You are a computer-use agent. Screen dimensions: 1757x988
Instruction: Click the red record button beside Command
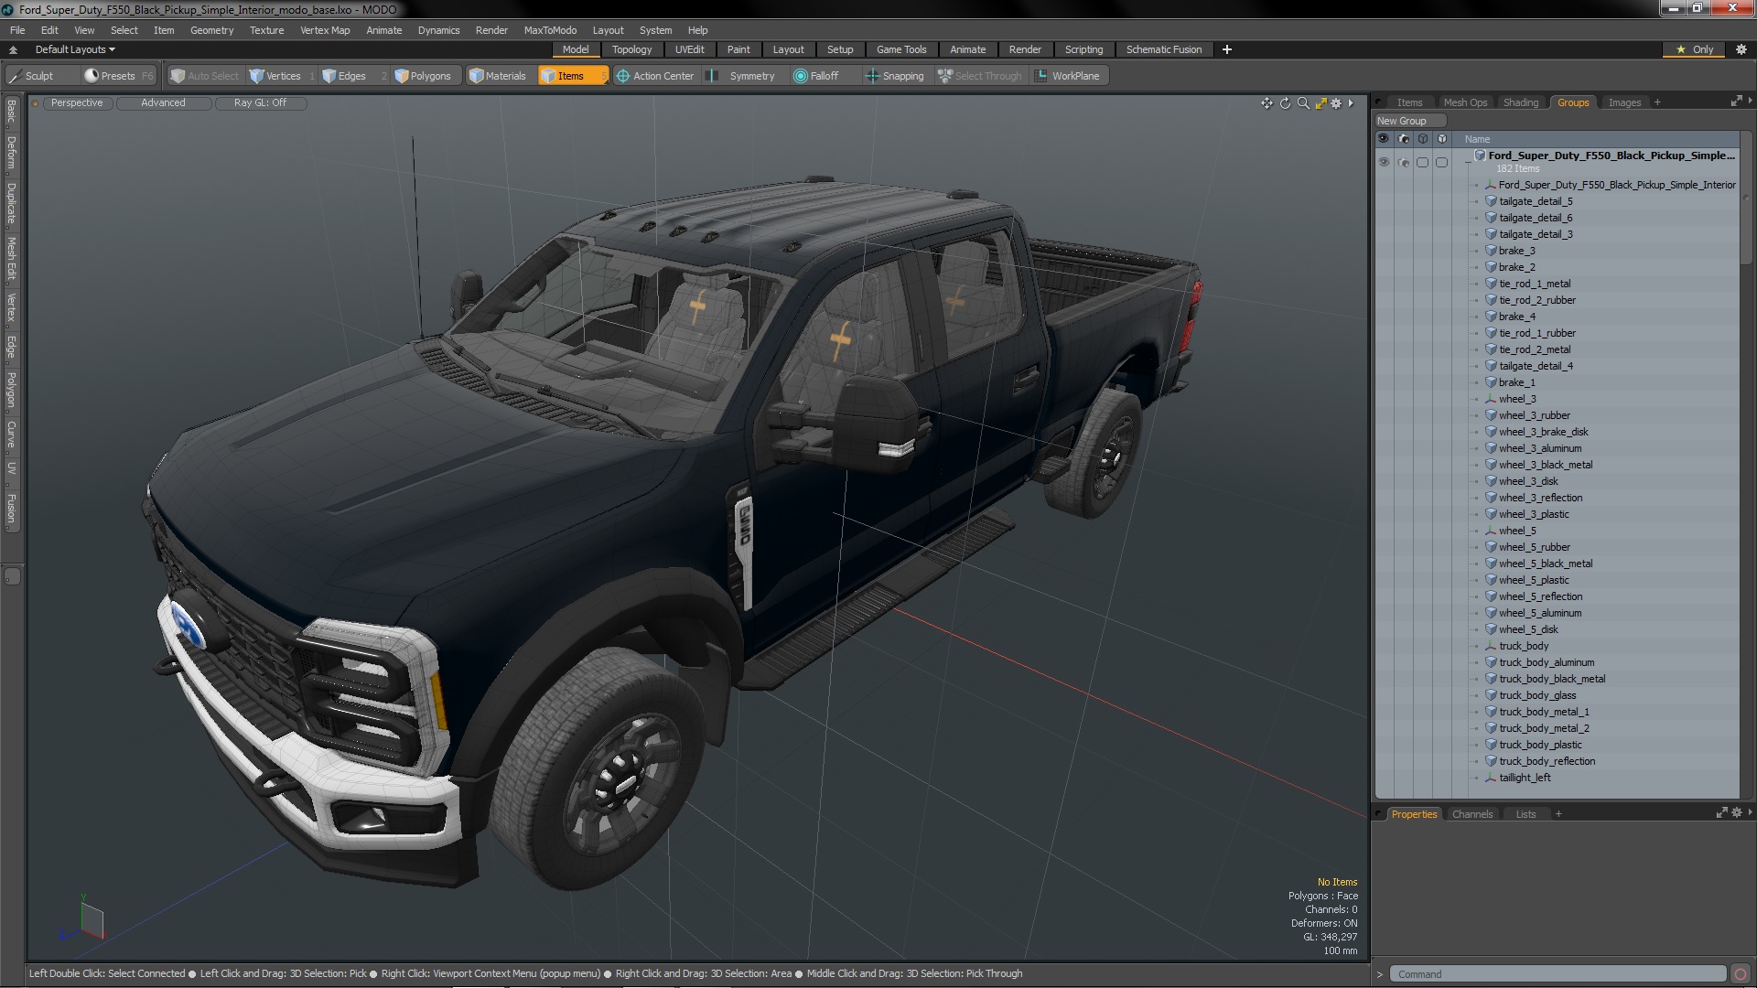(1741, 974)
